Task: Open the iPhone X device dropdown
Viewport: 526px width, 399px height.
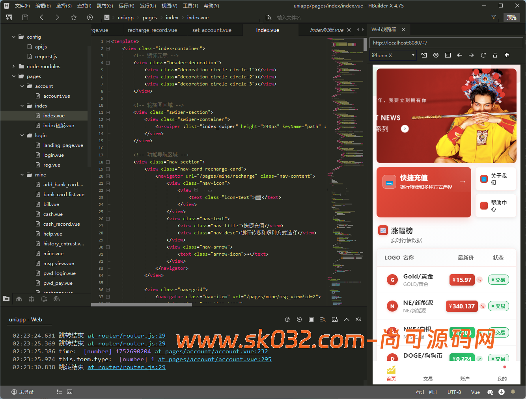Action: tap(393, 56)
